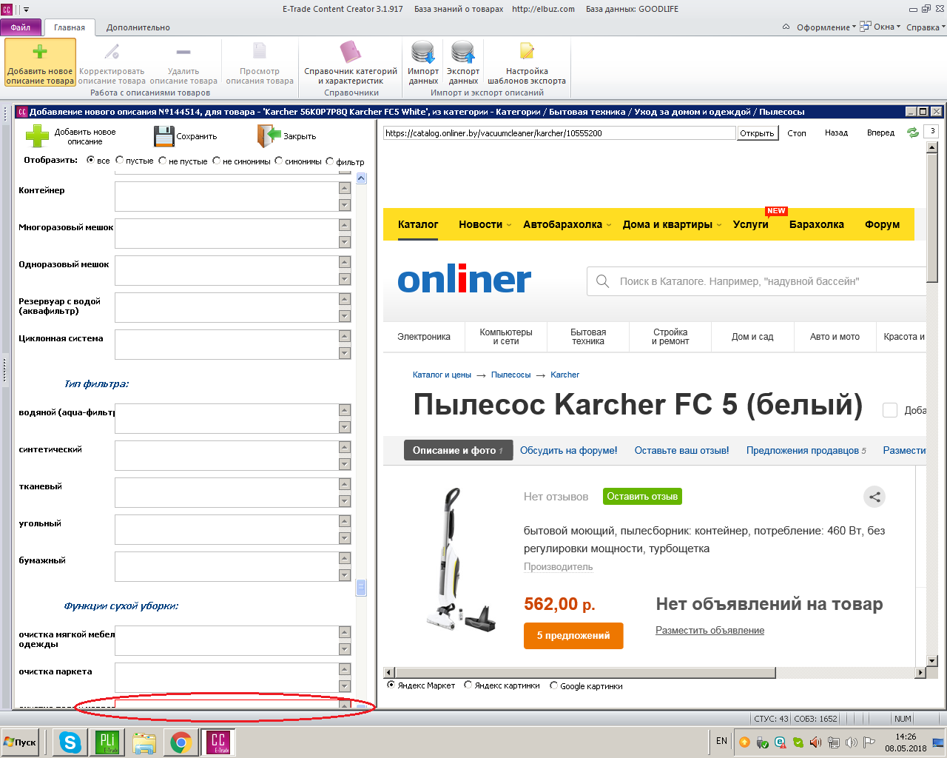The image size is (947, 758).
Task: Select the Google картинки radio button
Action: tap(553, 685)
